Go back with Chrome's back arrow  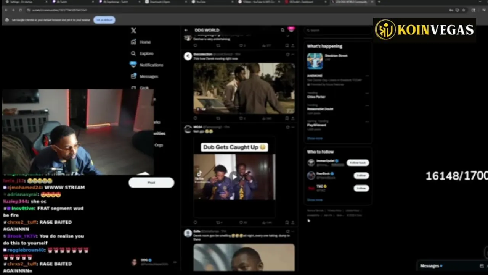point(7,10)
